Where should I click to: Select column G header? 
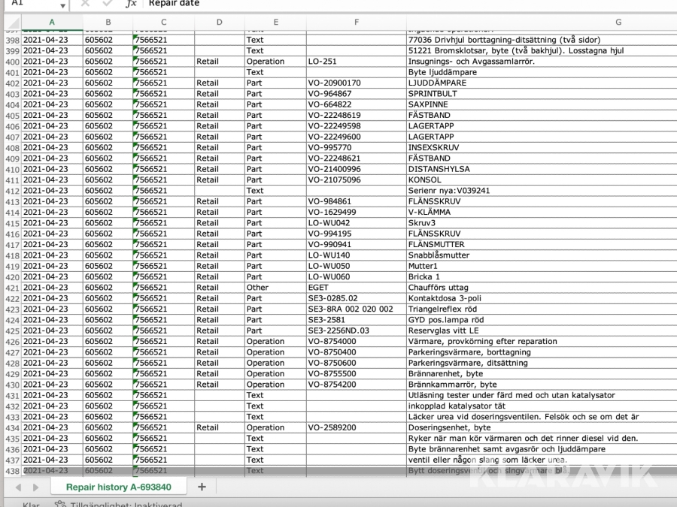coord(618,23)
